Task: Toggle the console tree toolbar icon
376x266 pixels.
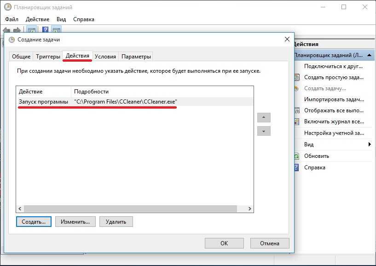Action: [32, 29]
